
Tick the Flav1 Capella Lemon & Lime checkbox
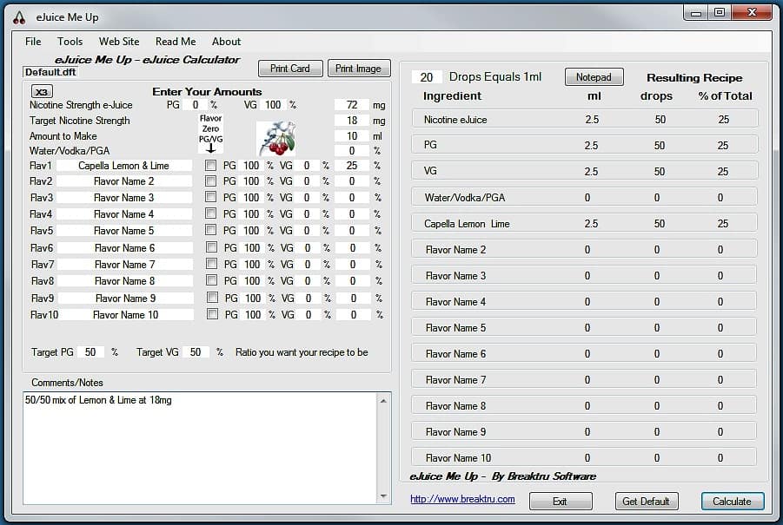click(x=210, y=165)
